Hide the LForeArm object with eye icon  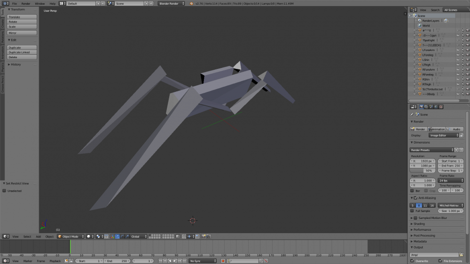(457, 50)
